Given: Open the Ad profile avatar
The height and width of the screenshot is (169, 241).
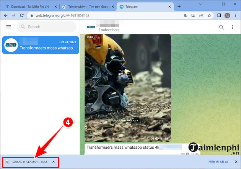Looking at the screenshot, I should [227, 15].
